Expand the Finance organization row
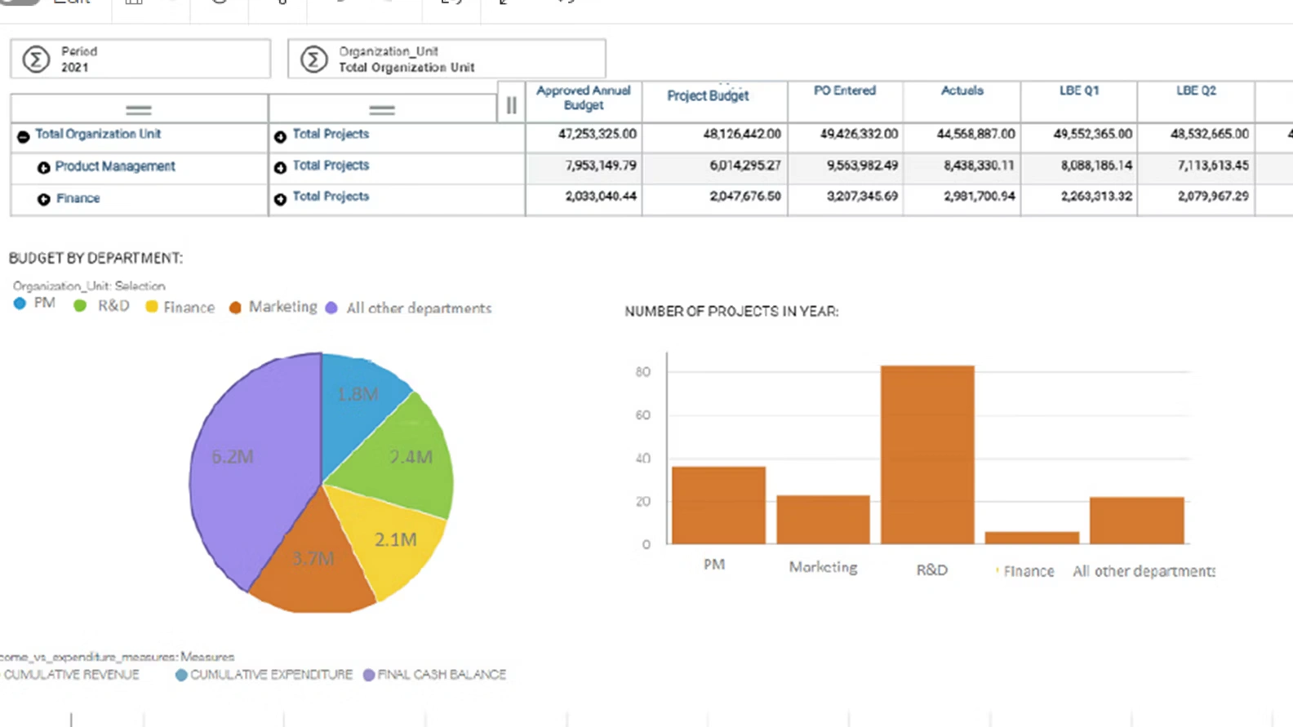The width and height of the screenshot is (1293, 727). [43, 199]
